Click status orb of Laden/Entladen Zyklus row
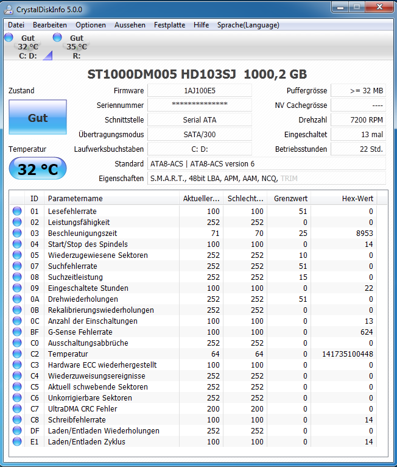The image size is (397, 467). (x=17, y=441)
